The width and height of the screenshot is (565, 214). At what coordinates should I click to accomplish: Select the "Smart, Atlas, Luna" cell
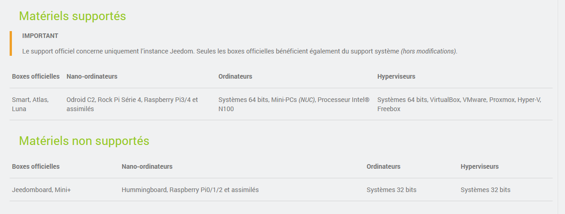[30, 104]
